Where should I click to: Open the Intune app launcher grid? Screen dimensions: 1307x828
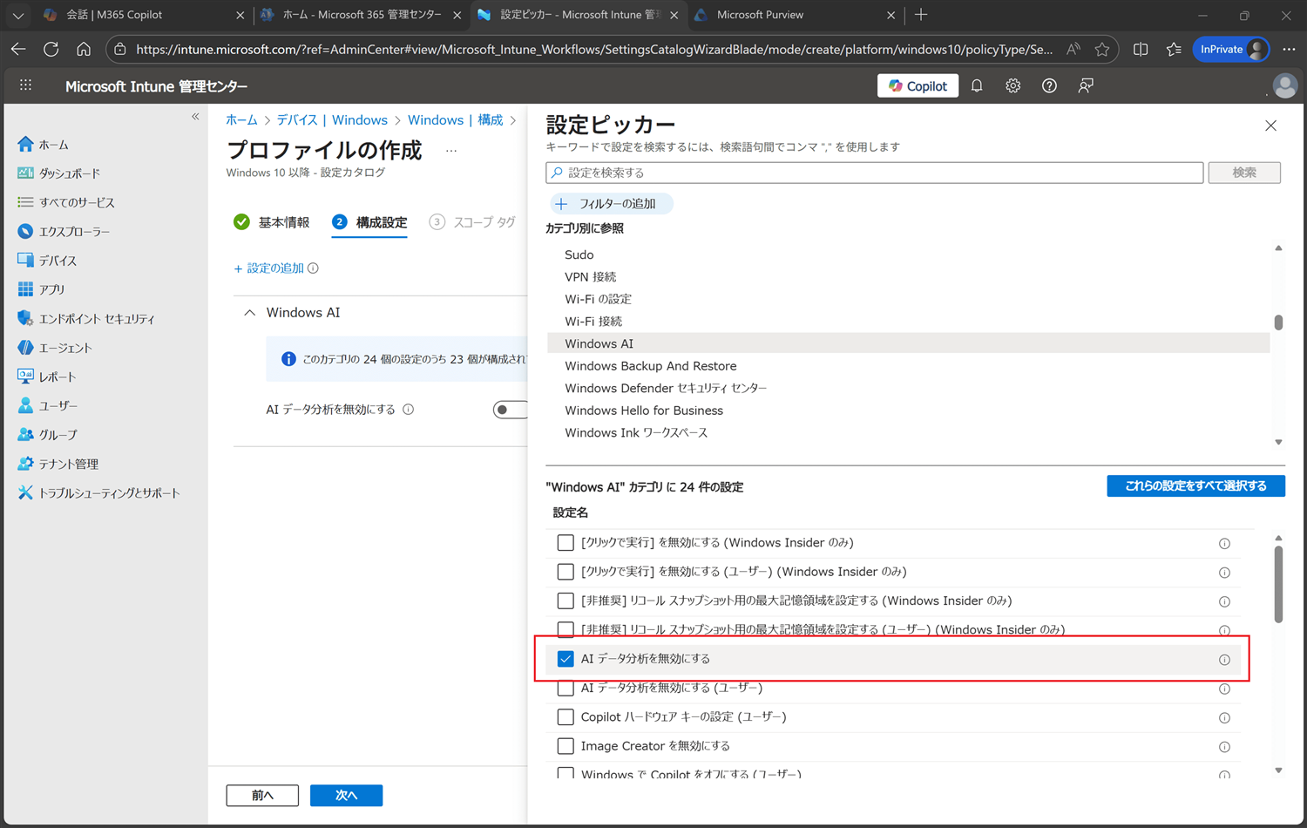tap(25, 85)
